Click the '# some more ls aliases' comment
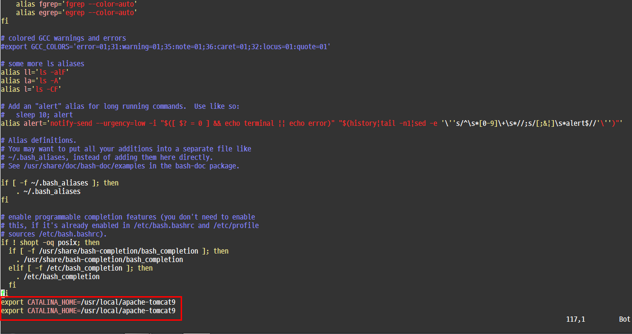This screenshot has width=632, height=334. (x=43, y=63)
